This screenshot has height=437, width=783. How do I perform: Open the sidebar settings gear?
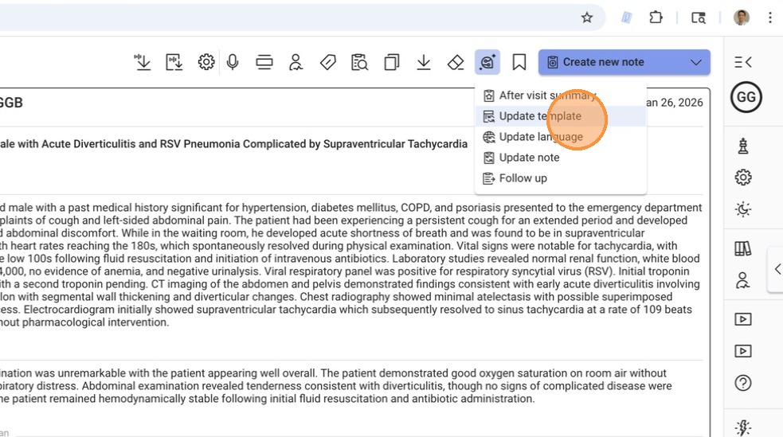click(743, 178)
